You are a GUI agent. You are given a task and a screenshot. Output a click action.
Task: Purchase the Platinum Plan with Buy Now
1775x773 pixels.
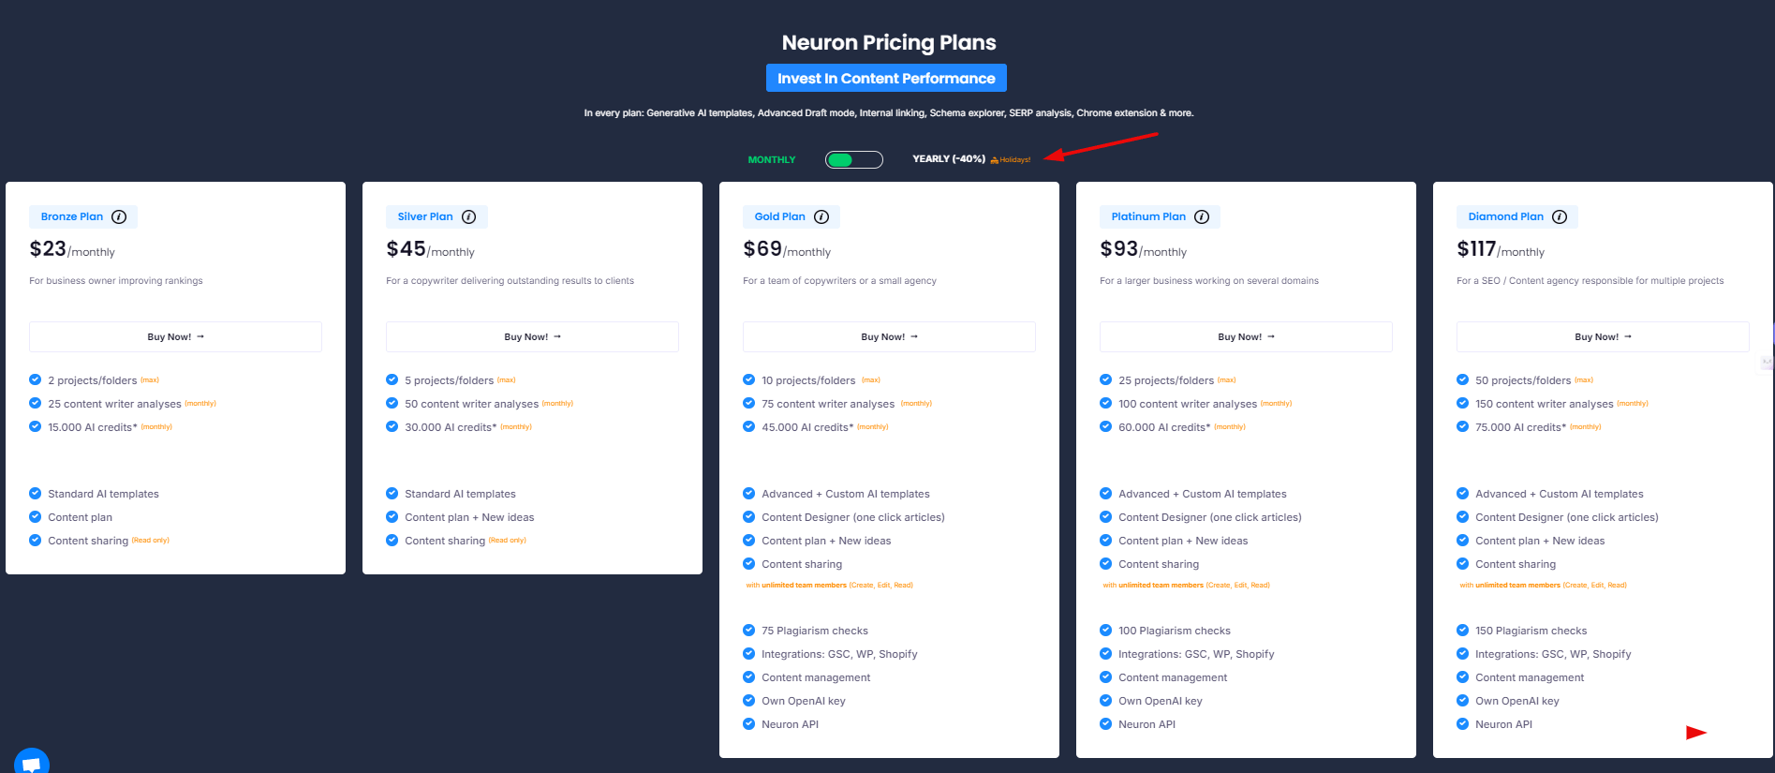point(1246,337)
